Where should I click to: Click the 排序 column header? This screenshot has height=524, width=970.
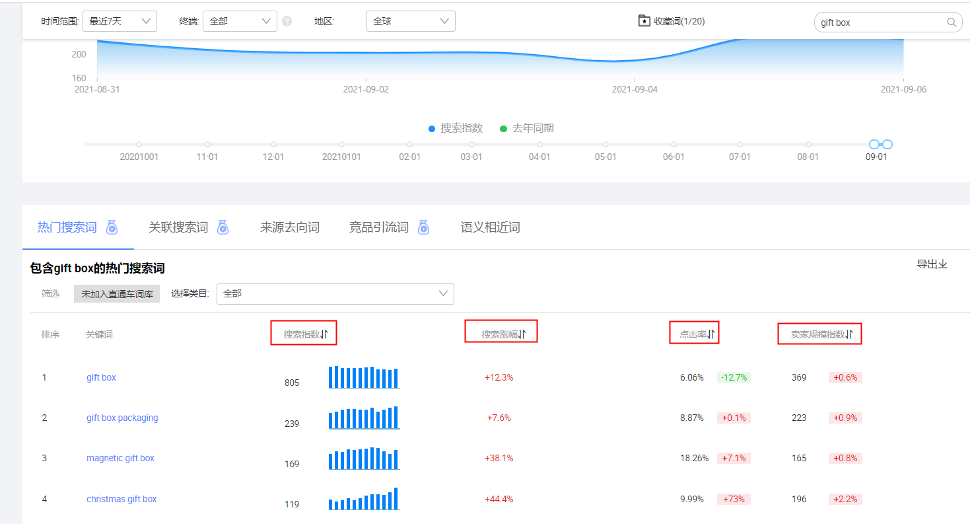(x=50, y=334)
